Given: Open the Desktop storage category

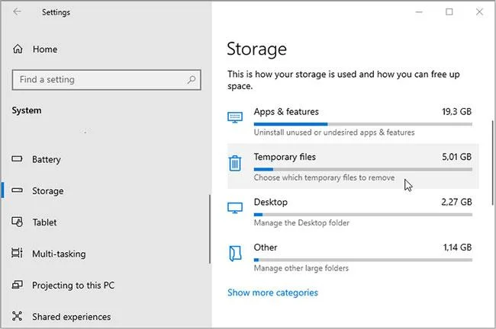Looking at the screenshot, I should pyautogui.click(x=353, y=212).
